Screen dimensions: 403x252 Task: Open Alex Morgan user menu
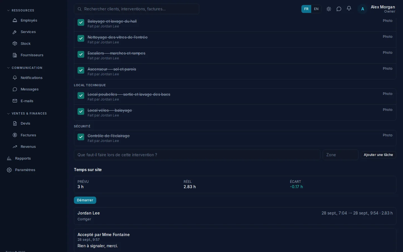point(377,9)
